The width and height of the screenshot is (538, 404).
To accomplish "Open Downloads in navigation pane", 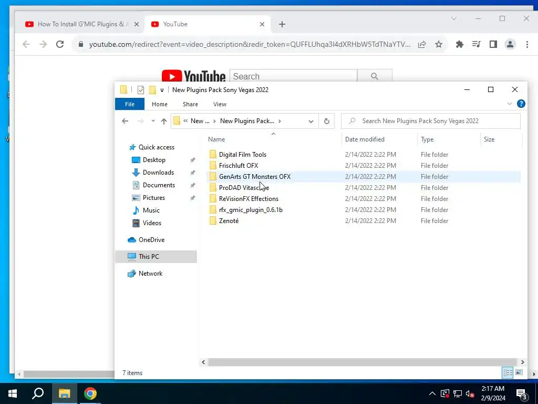I will [x=158, y=173].
